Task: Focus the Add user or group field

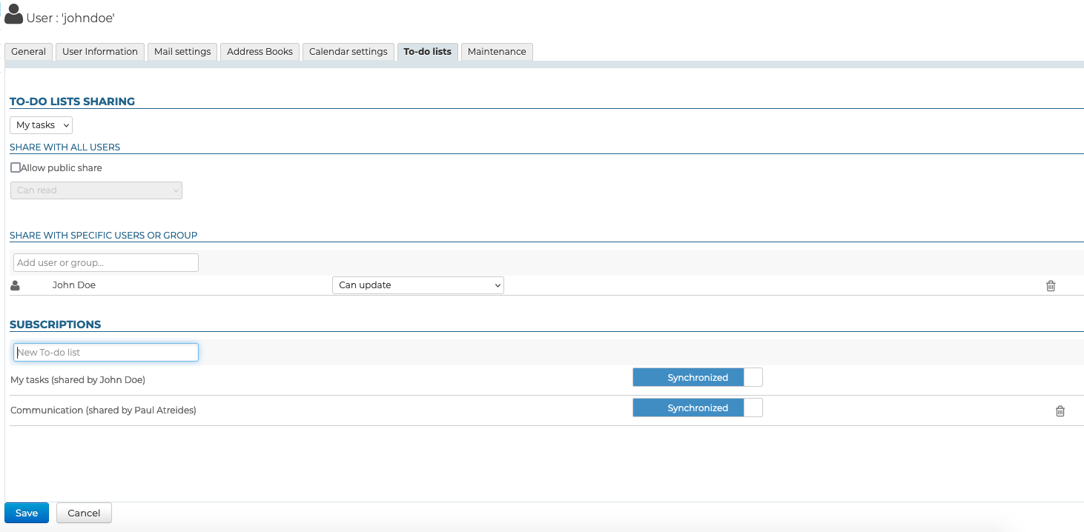Action: pyautogui.click(x=106, y=263)
